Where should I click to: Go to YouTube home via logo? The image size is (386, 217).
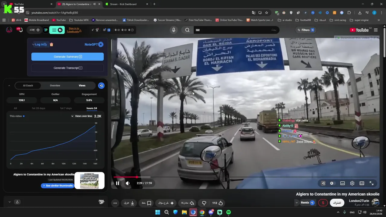(359, 30)
